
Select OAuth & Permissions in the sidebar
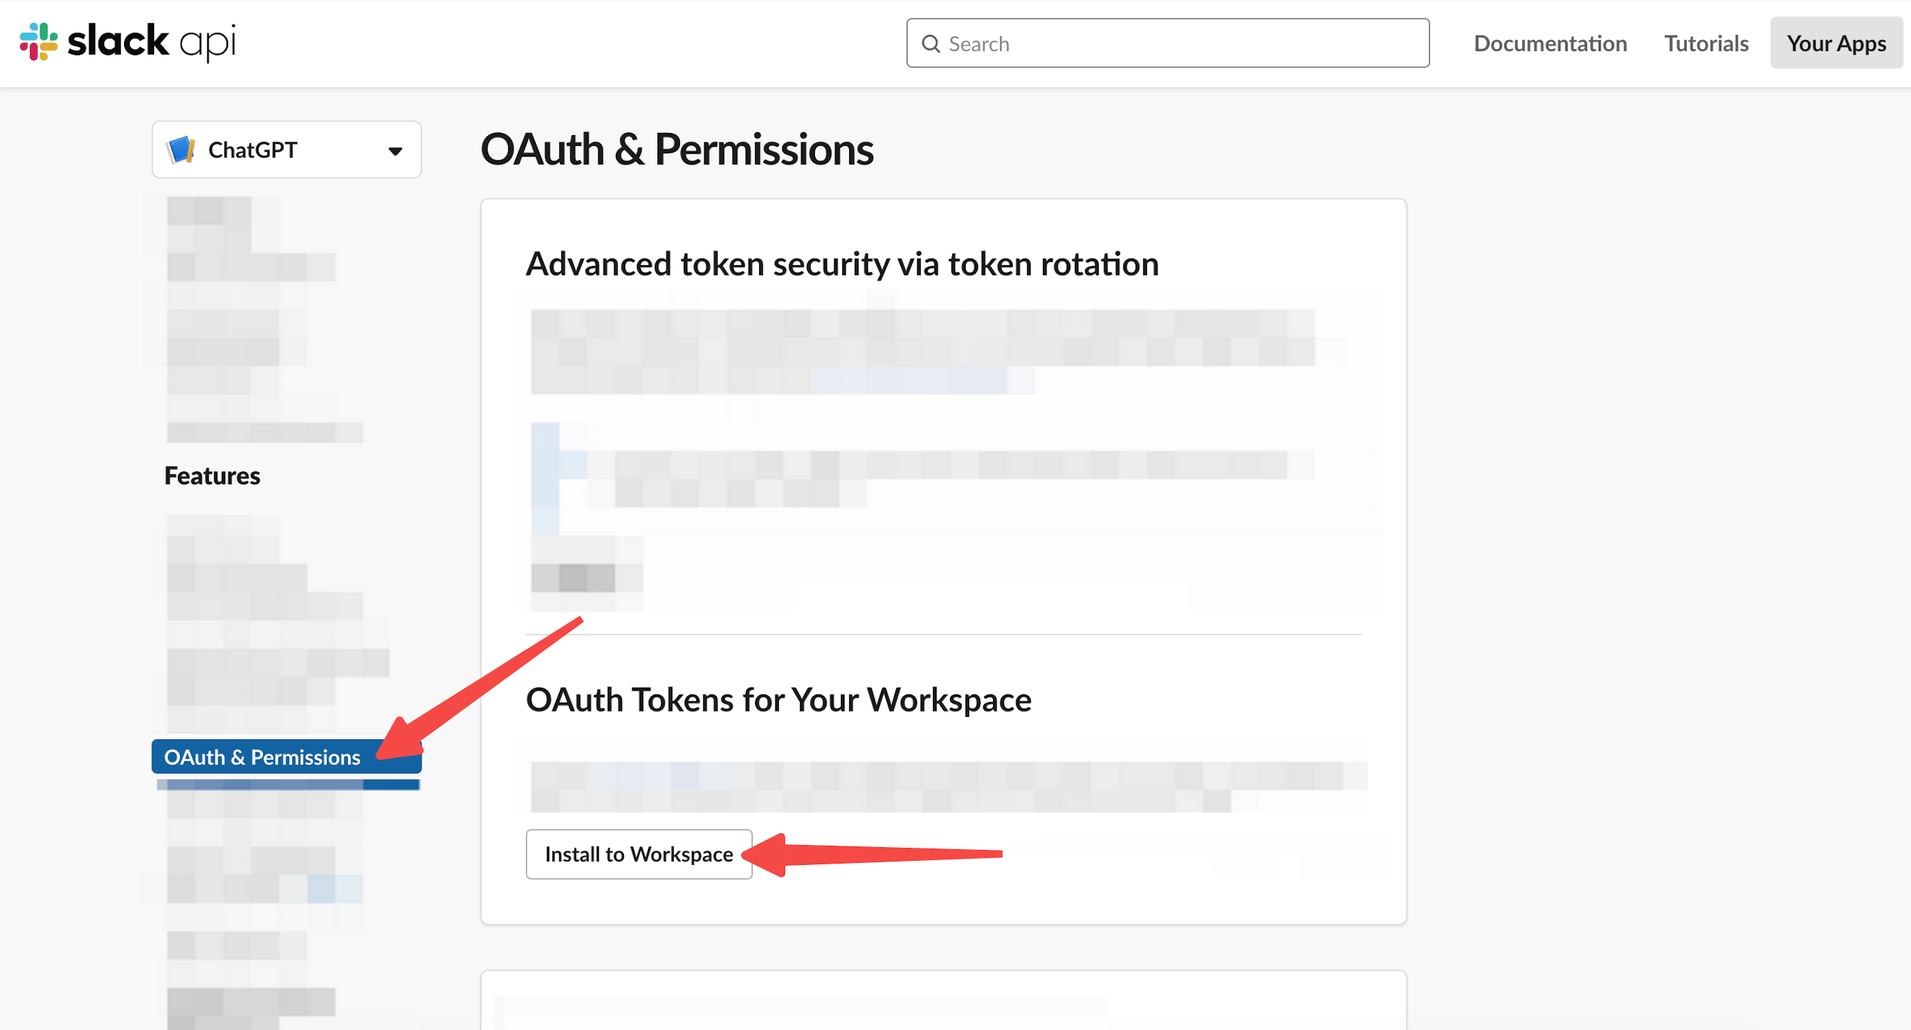(286, 756)
